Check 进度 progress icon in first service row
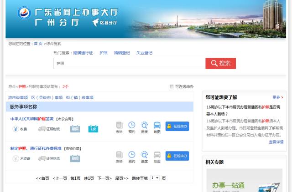Screen dimensions: 292x192 (144, 127)
